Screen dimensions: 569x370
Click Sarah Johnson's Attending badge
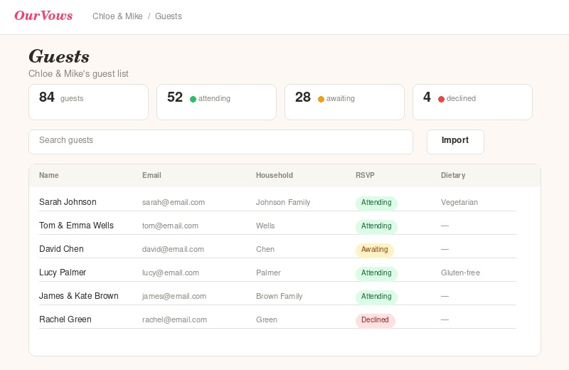pos(376,203)
